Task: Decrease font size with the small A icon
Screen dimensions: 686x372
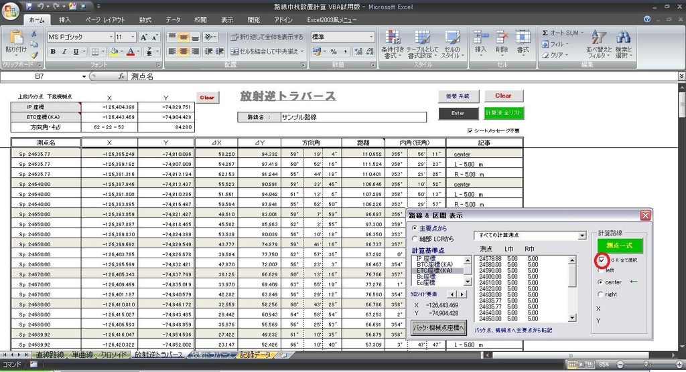Action: 155,37
